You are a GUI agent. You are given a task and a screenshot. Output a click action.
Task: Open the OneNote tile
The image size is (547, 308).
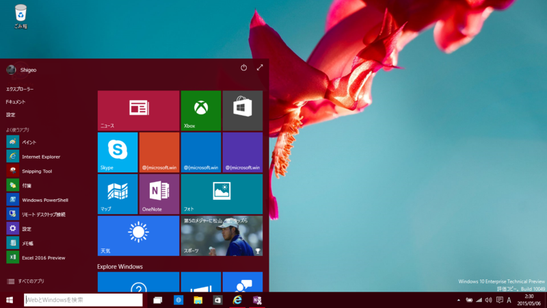pos(159,194)
